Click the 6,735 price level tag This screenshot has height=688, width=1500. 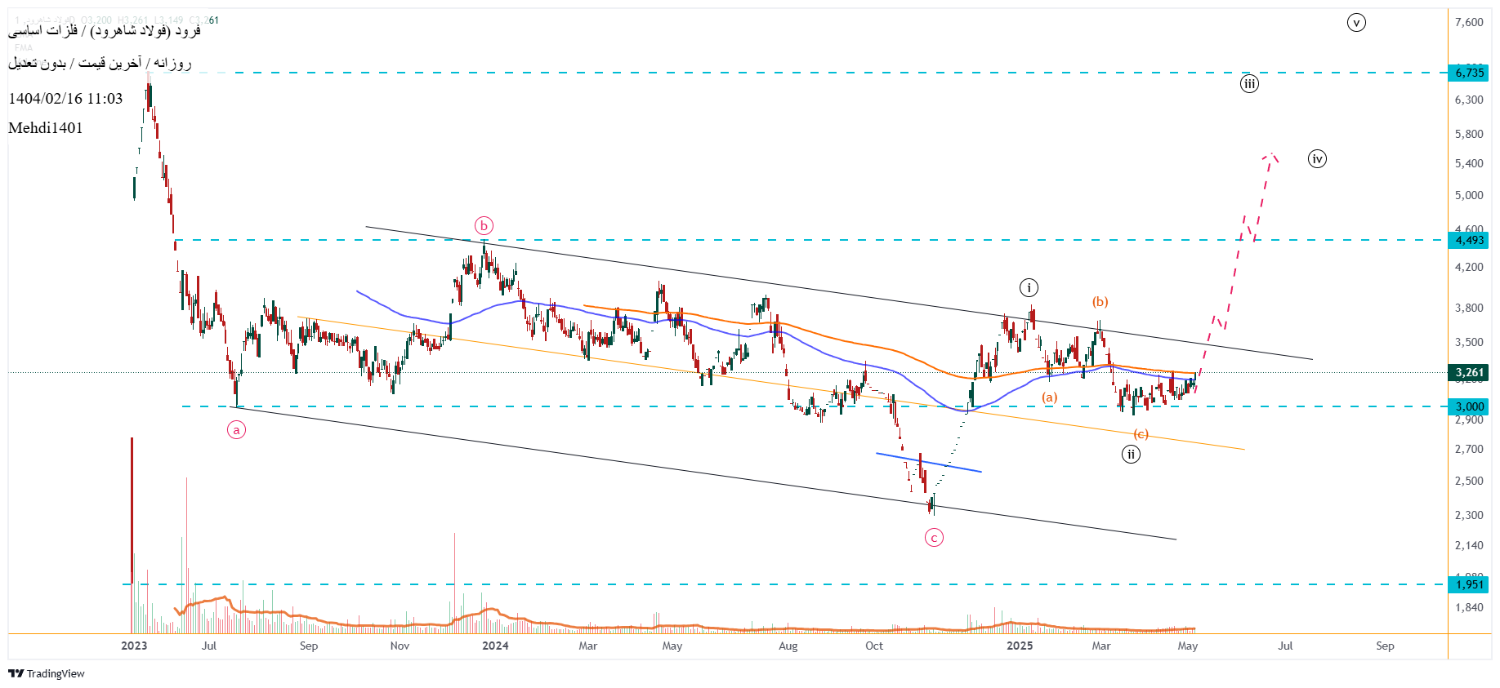tap(1469, 73)
